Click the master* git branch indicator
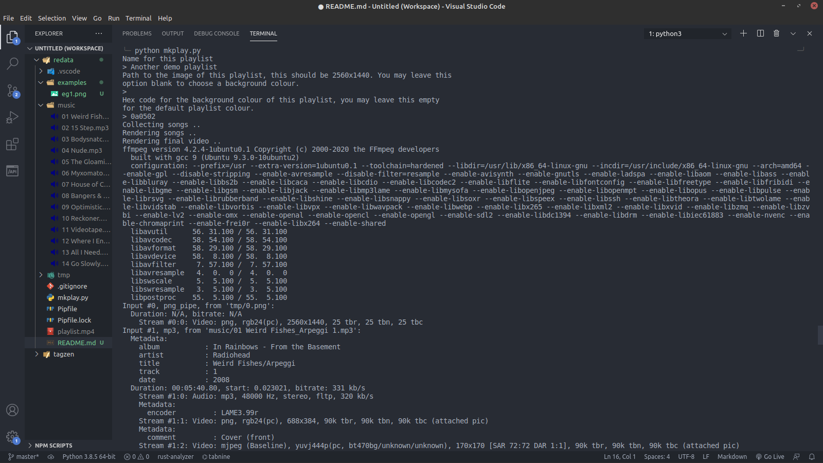Screen dimensions: 823x463 pyautogui.click(x=24, y=457)
